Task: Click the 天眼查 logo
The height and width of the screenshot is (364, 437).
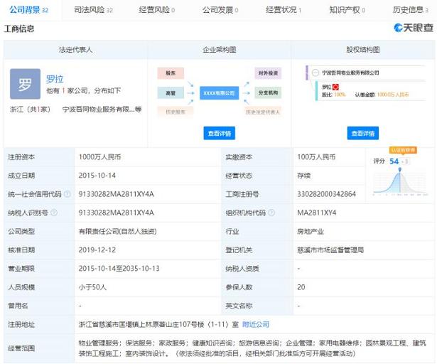Action: (414, 28)
